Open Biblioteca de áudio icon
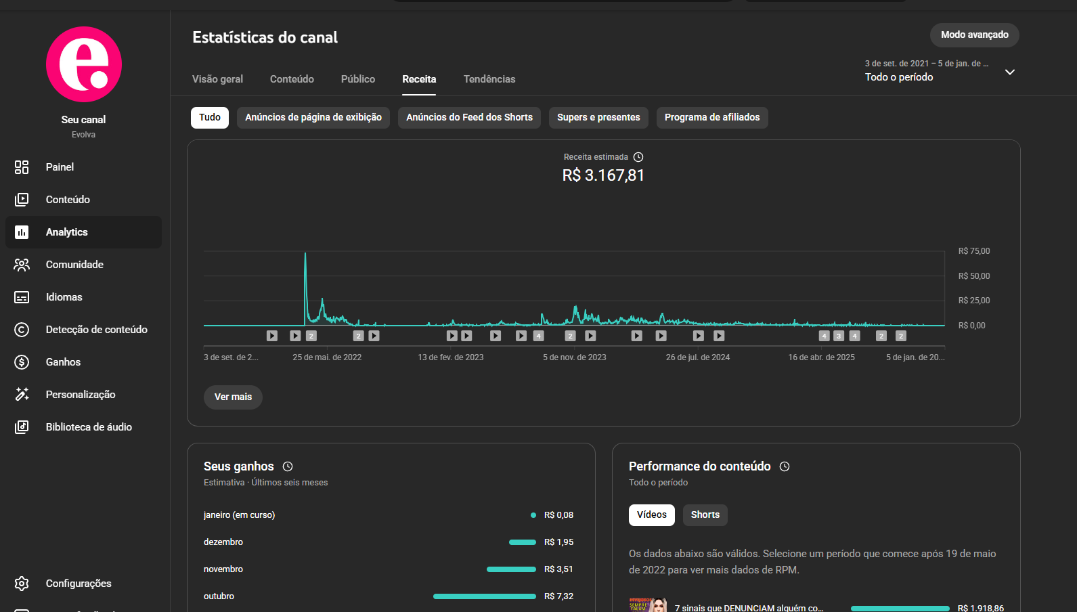 coord(22,427)
